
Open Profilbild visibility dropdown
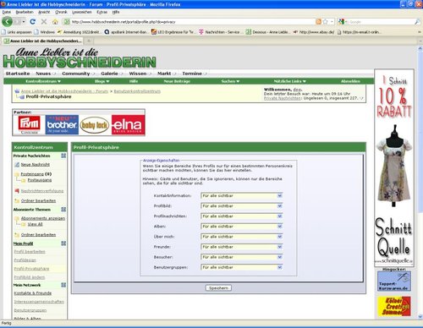click(x=242, y=206)
